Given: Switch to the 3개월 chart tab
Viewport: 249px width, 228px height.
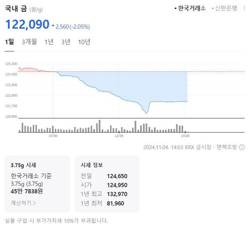Looking at the screenshot, I should 29,42.
